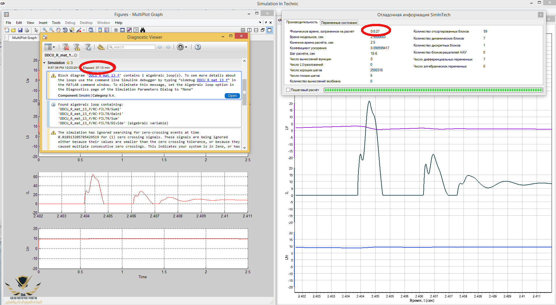Activate the Zoom Out magnifier tool
Screen dimensions: 556x305
(x=52, y=30)
